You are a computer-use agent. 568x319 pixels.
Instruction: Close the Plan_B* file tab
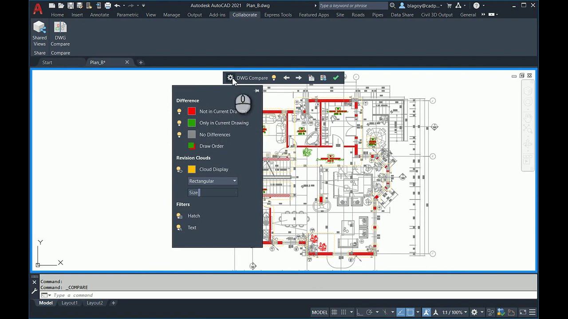pyautogui.click(x=127, y=62)
